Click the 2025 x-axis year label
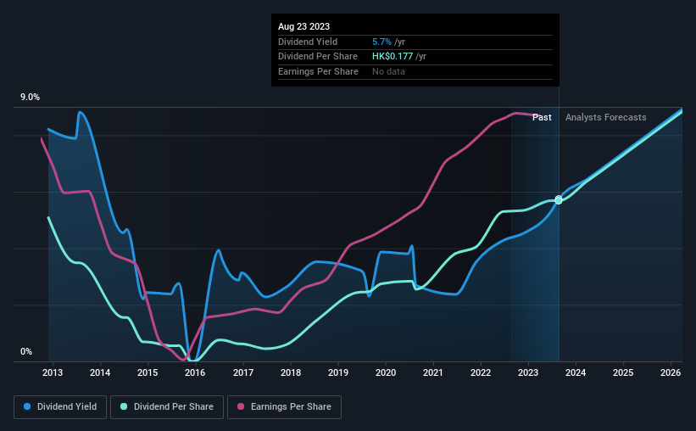This screenshot has height=431, width=696. (623, 372)
